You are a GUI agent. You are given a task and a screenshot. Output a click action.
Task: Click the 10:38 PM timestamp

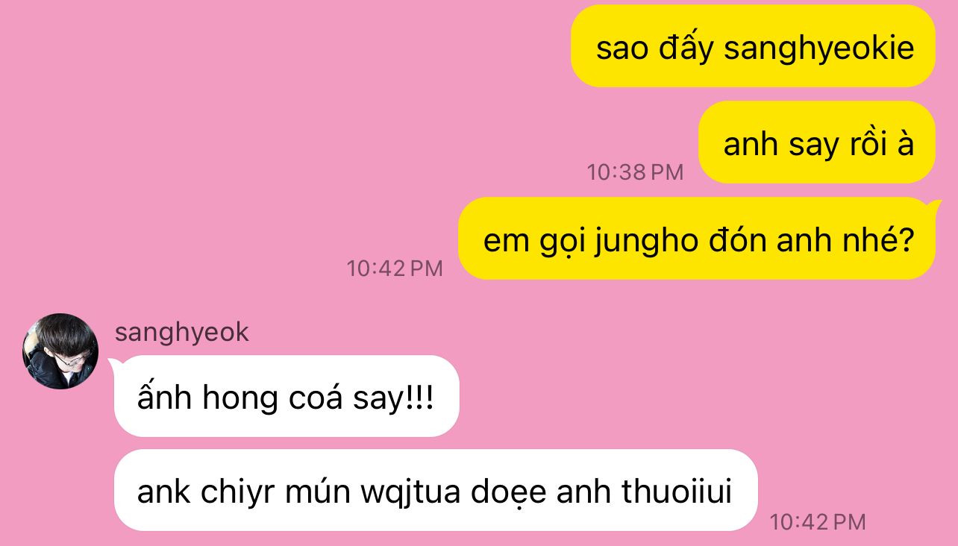[x=635, y=172]
